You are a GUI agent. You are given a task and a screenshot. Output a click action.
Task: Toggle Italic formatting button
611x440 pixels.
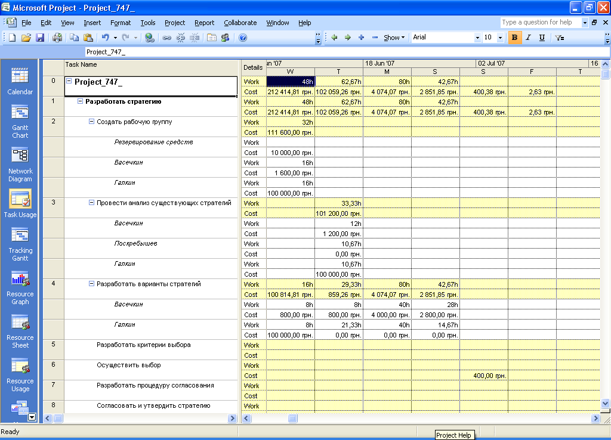pyautogui.click(x=528, y=38)
